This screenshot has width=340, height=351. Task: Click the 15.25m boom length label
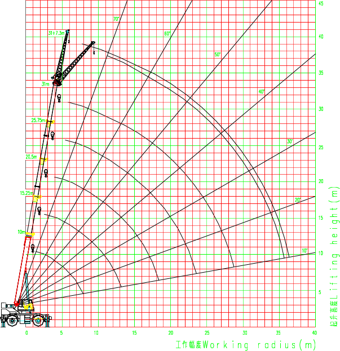27,193
